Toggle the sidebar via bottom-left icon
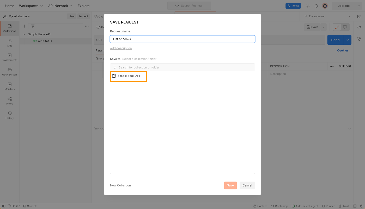 [x=4, y=206]
